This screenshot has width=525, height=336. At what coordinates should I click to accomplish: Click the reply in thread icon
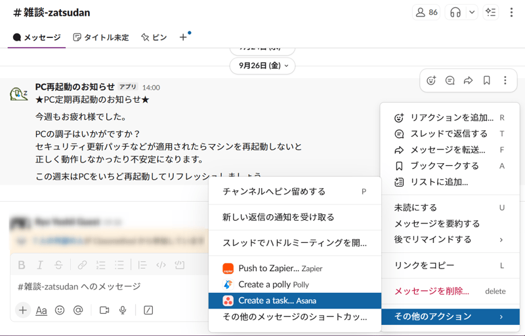coord(450,81)
